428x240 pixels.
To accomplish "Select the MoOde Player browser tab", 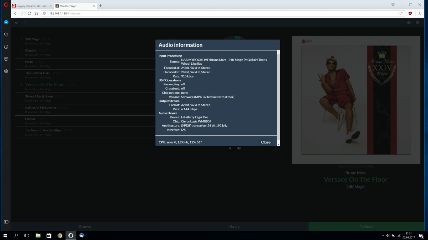I will click(75, 6).
